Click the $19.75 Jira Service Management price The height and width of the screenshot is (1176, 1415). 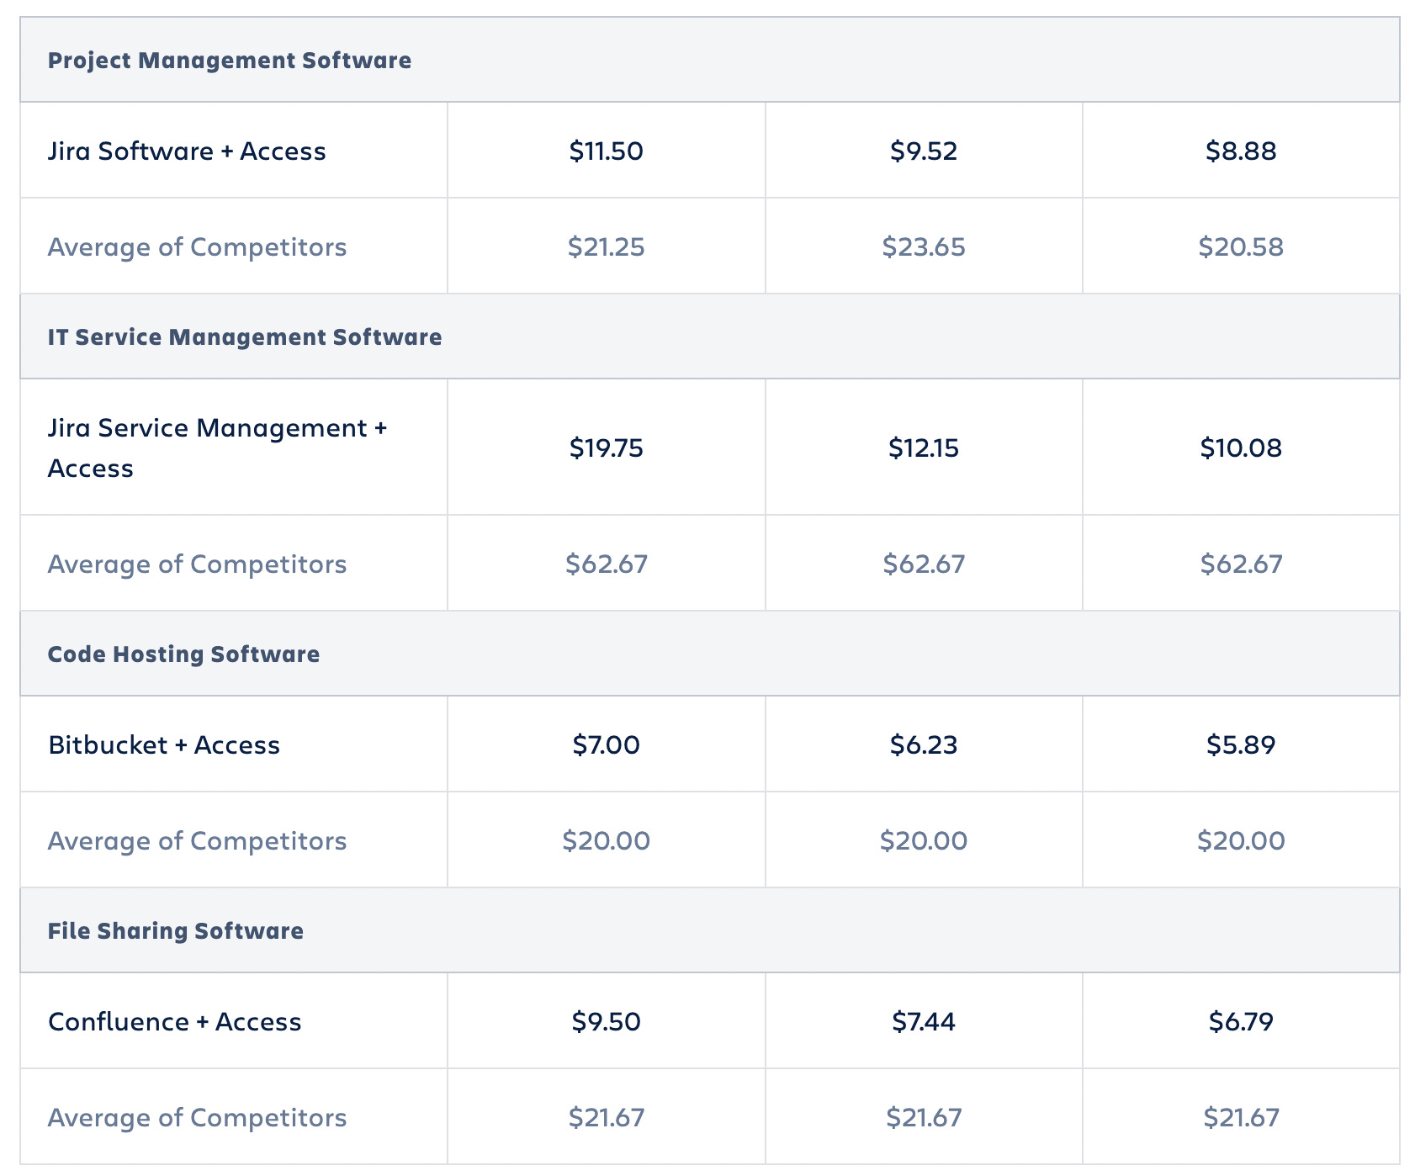pos(606,448)
